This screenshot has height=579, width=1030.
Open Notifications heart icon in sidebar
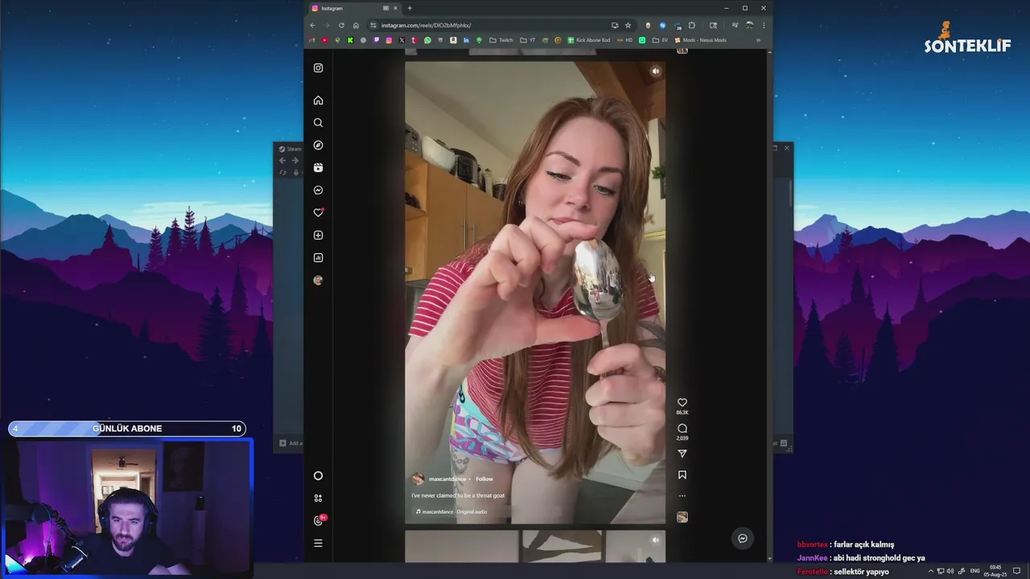point(318,212)
